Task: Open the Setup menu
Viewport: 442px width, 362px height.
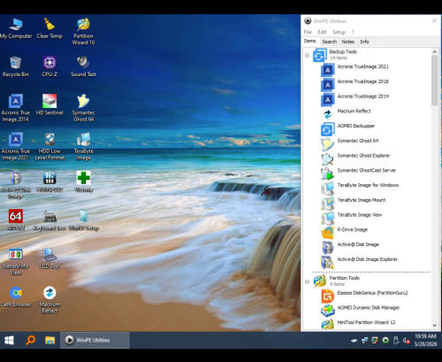Action: pos(339,32)
